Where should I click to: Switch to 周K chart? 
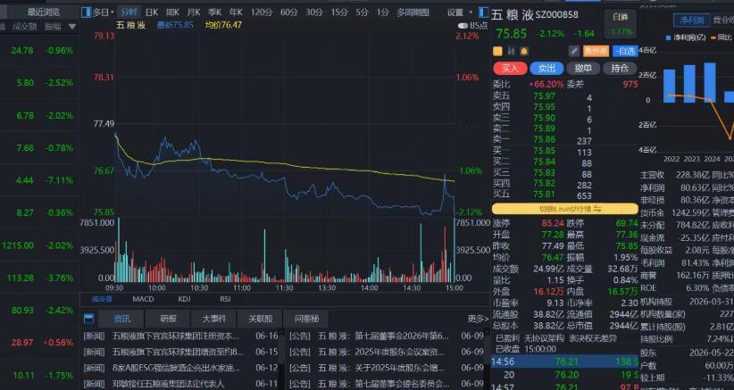pyautogui.click(x=172, y=12)
